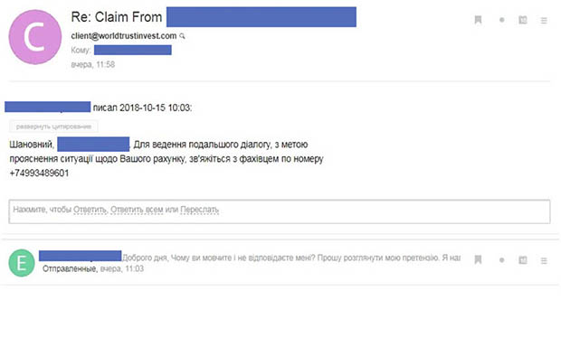The height and width of the screenshot is (347, 561).
Task: Toggle unread dot on top email
Action: point(502,20)
